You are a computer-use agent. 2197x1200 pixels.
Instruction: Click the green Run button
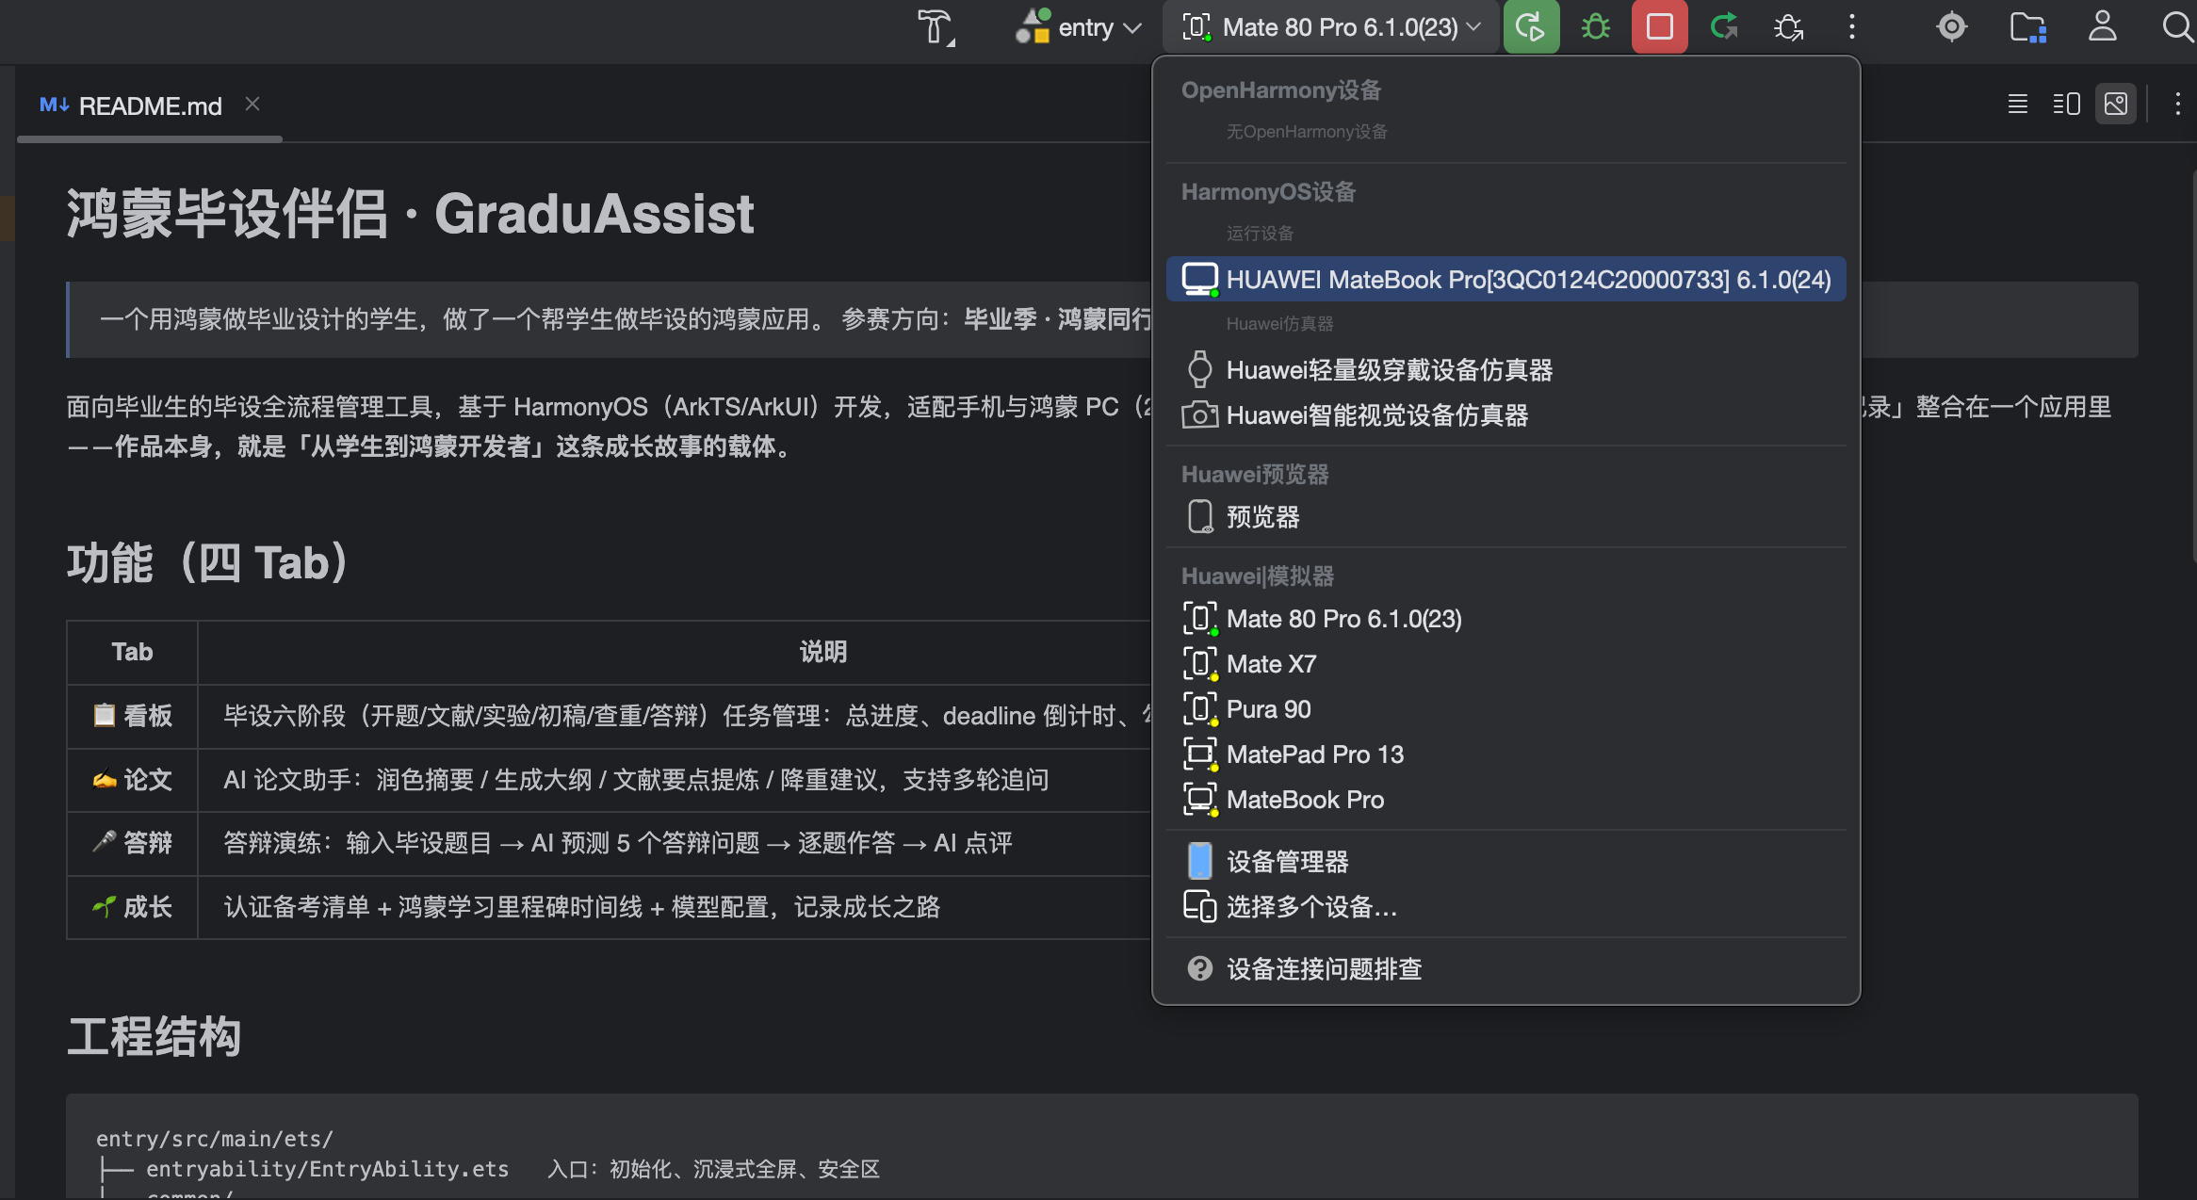point(1531,27)
